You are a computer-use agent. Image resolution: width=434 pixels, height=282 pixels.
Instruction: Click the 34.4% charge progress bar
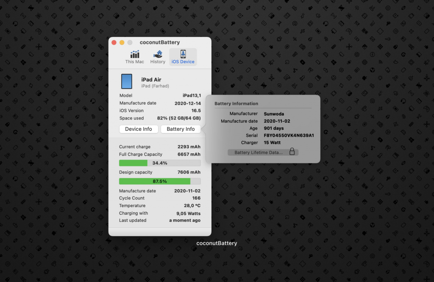(160, 163)
